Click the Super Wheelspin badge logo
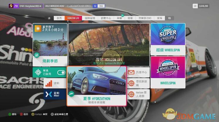Image resolution: width=219 pixels, height=122 pixels. [168, 34]
